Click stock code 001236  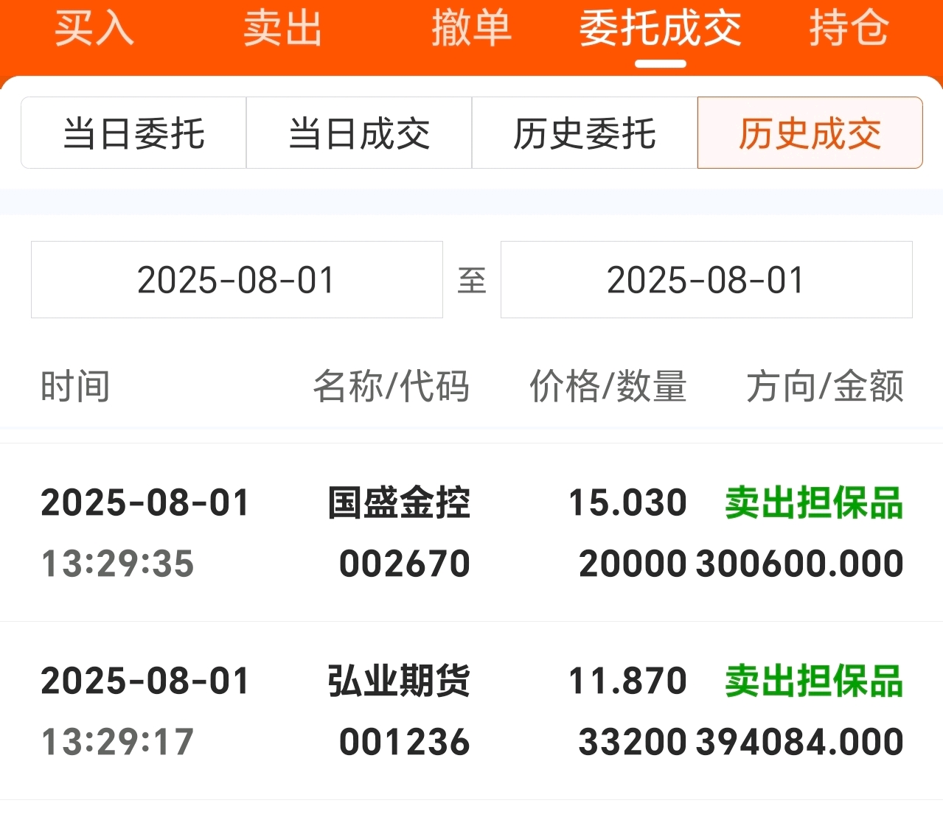405,743
